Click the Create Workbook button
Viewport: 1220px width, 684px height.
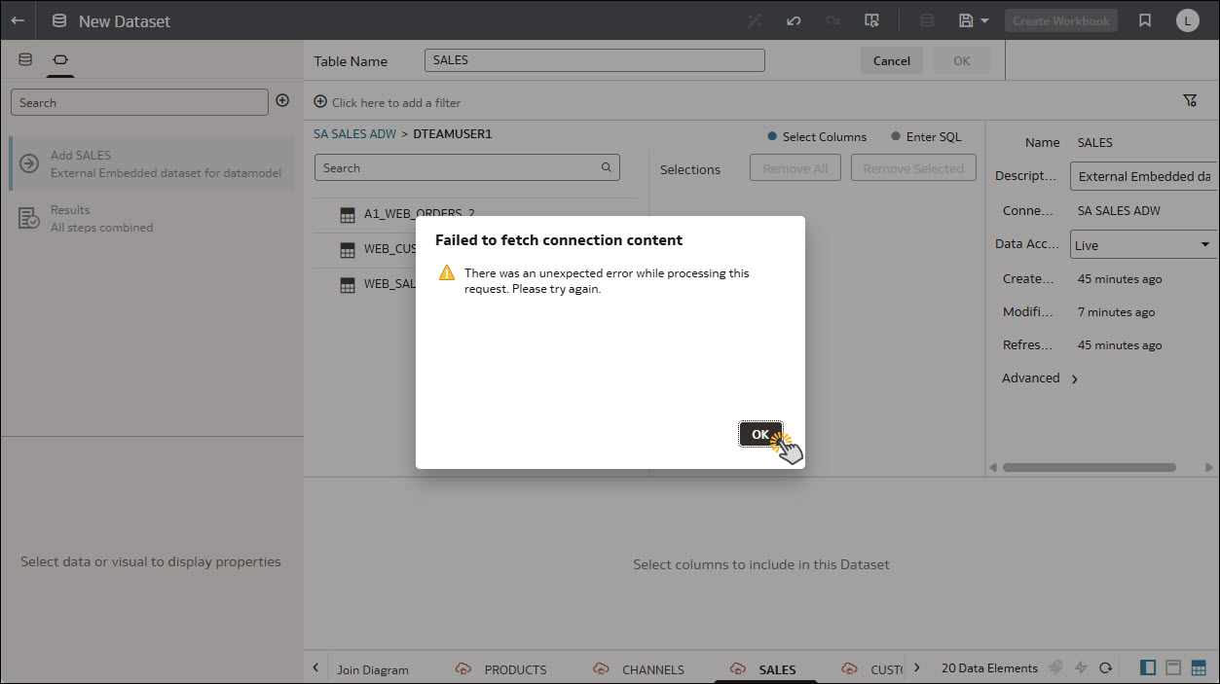[x=1060, y=20]
